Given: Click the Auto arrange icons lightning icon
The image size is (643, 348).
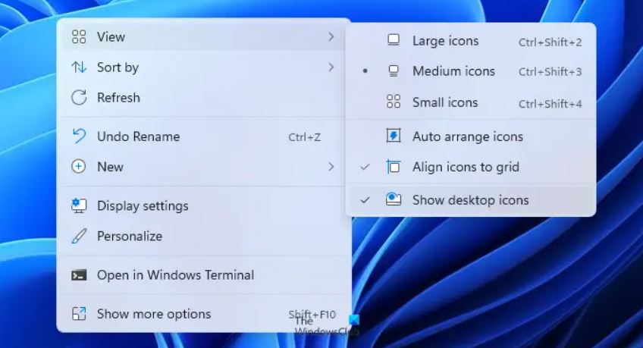Looking at the screenshot, I should pos(394,136).
